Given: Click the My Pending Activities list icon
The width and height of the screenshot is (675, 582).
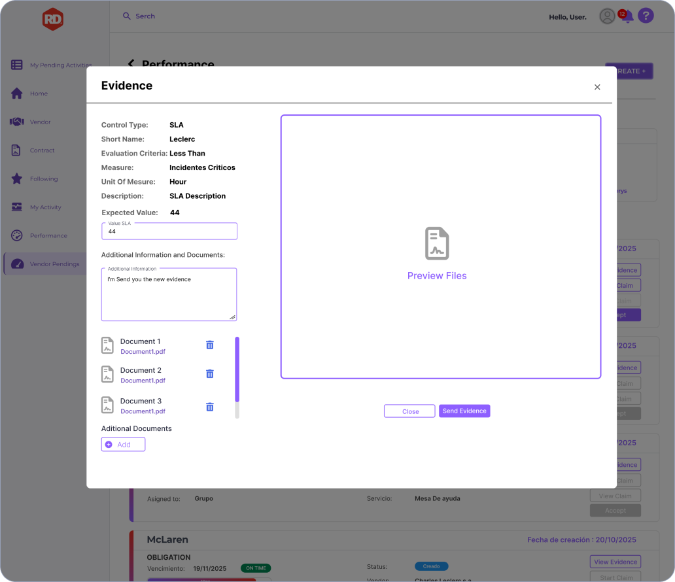Looking at the screenshot, I should pos(17,65).
